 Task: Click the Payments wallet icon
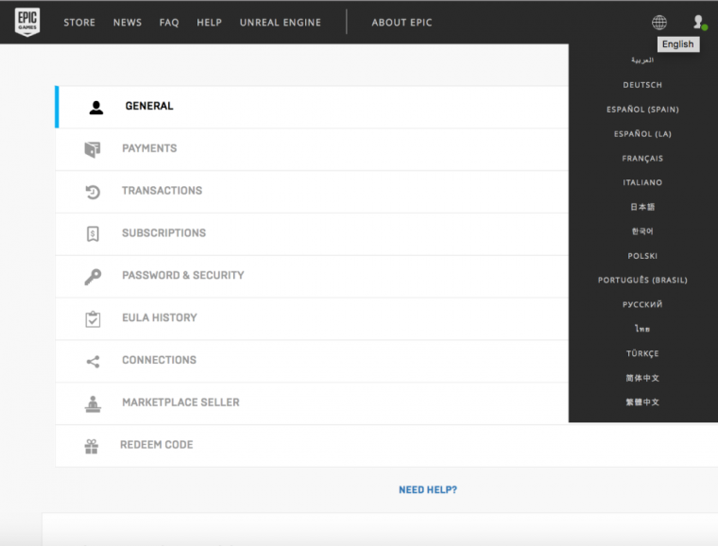(93, 149)
